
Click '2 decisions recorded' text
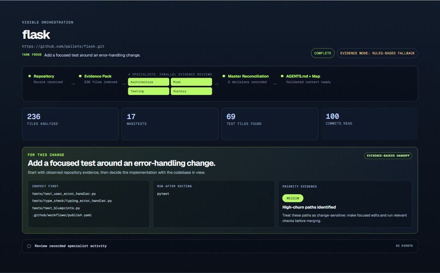pos(247,82)
